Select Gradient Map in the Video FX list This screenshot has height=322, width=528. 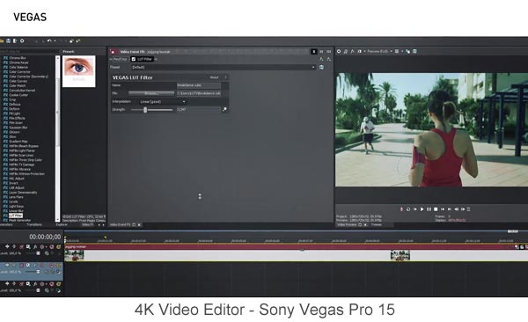(18, 142)
